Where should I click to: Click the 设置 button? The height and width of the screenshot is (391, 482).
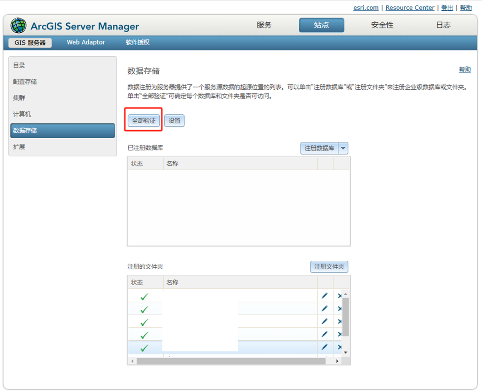tap(175, 121)
